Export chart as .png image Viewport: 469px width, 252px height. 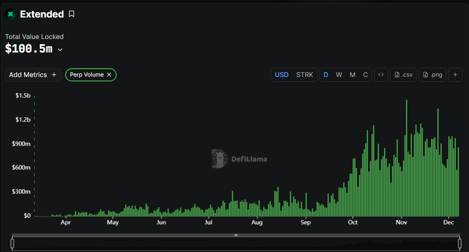(433, 75)
